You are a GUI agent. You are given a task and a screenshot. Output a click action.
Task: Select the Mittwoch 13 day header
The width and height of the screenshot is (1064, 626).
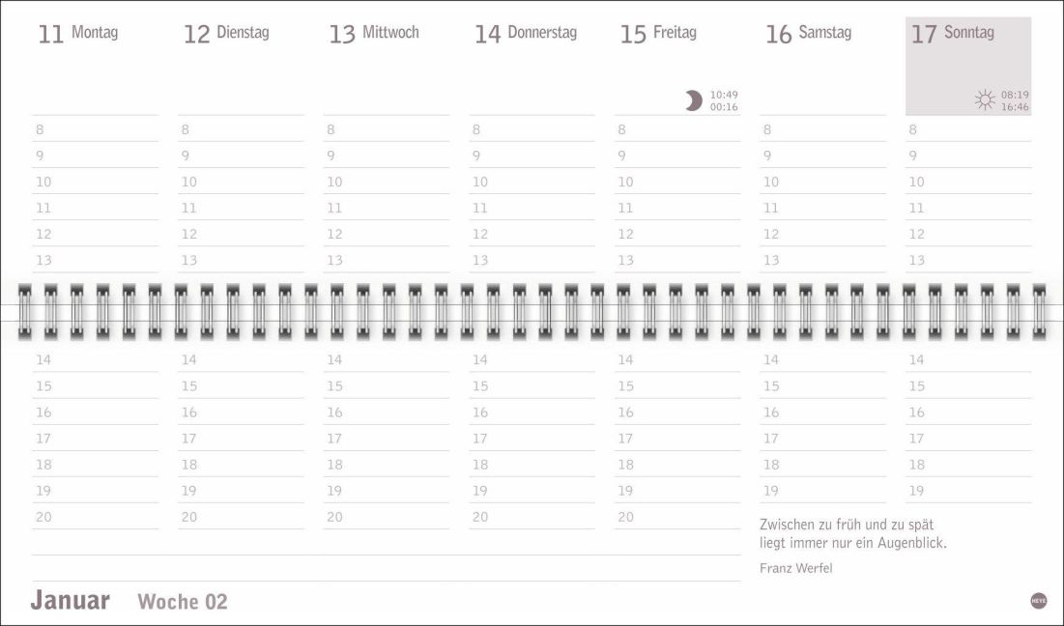click(374, 34)
